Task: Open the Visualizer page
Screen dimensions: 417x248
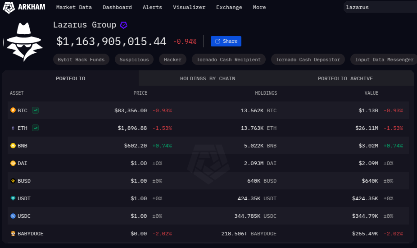Action: pyautogui.click(x=189, y=7)
